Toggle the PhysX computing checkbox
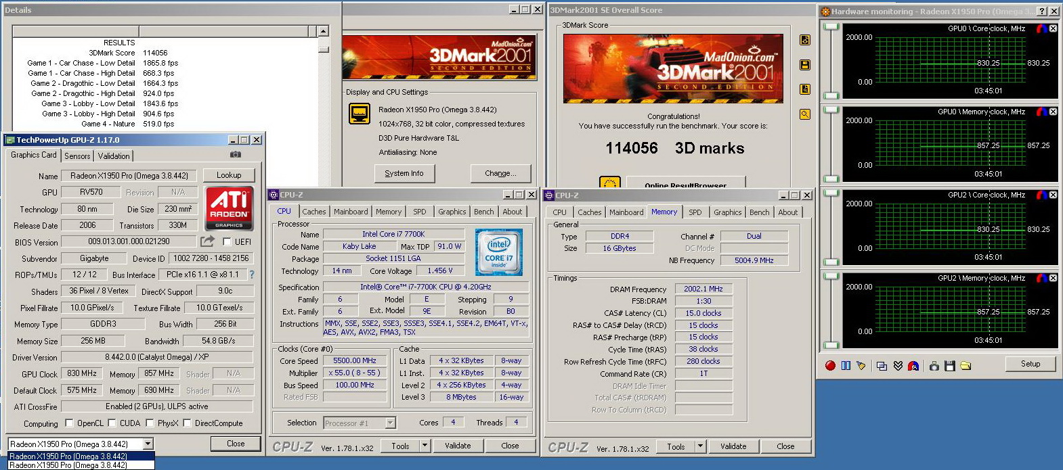The width and height of the screenshot is (1063, 470). (150, 423)
